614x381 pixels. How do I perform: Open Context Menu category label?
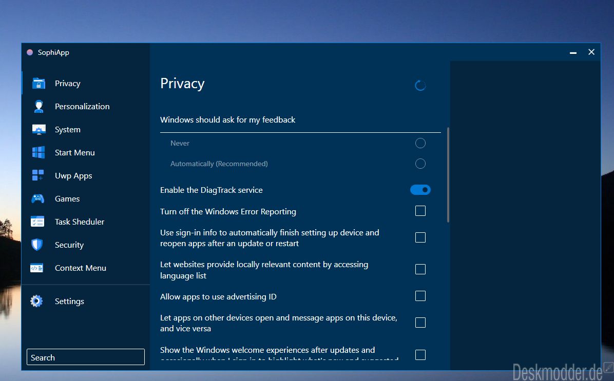[x=80, y=268]
